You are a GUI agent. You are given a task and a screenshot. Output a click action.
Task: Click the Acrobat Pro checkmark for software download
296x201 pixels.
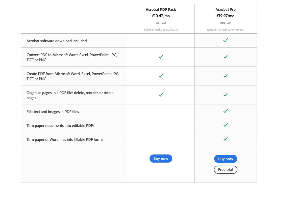225,40
